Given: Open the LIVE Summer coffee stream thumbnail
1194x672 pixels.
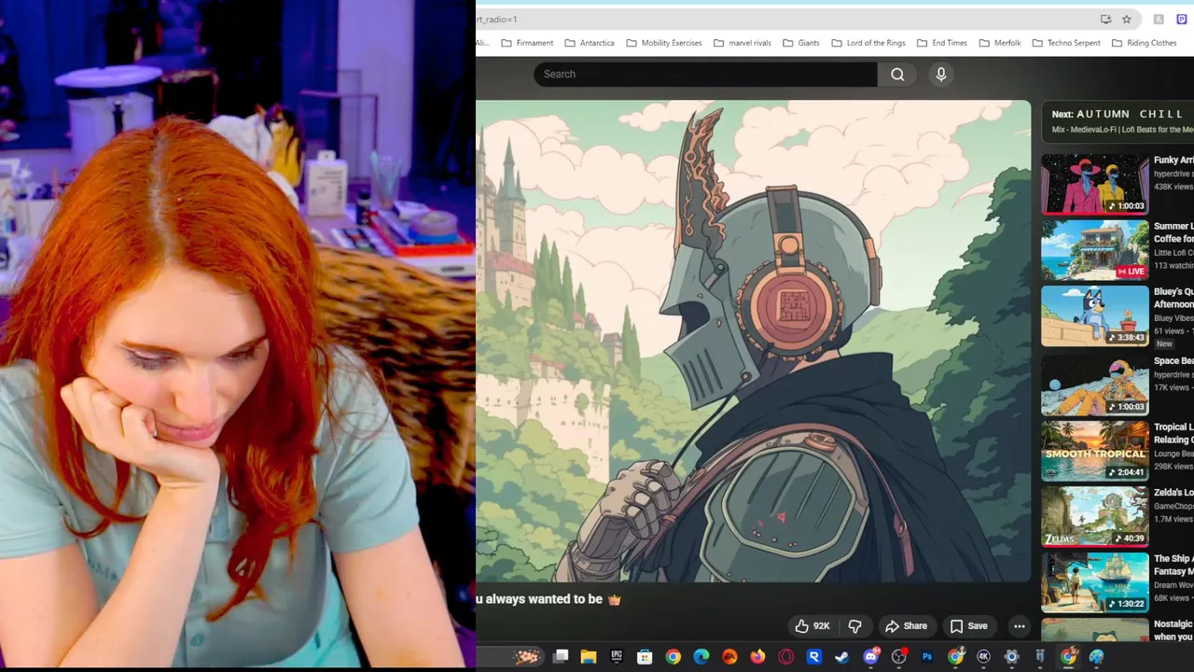Looking at the screenshot, I should (x=1095, y=250).
